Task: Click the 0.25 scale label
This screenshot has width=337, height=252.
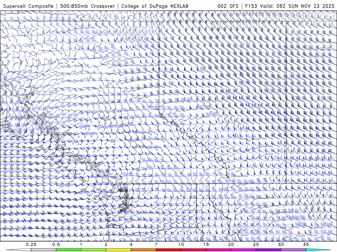Action: click(31, 244)
